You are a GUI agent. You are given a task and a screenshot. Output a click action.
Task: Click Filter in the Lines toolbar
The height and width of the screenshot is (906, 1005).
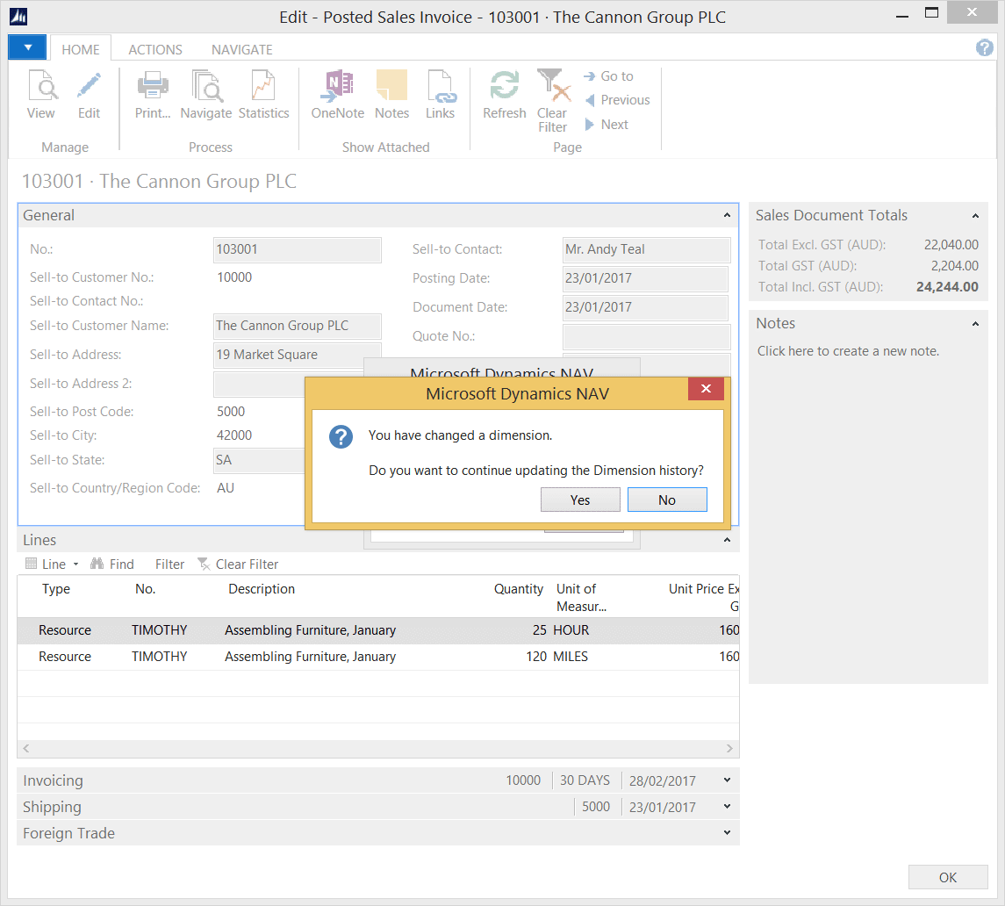[169, 564]
